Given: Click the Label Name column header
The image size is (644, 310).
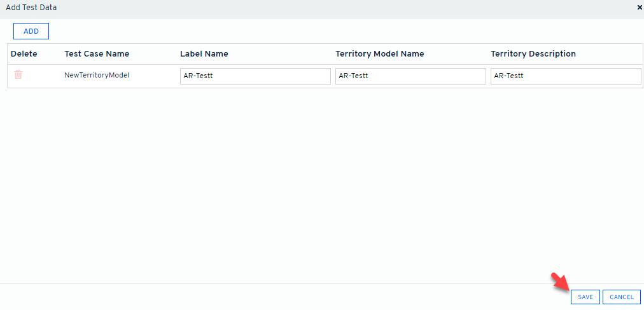Looking at the screenshot, I should 204,54.
